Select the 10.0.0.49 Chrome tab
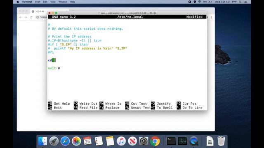Image resolution: width=264 pixels, height=148 pixels. (40, 12)
